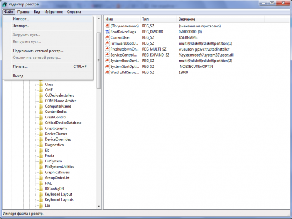Select the CurrentUser string value icon
The height and width of the screenshot is (219, 292).
(107, 37)
